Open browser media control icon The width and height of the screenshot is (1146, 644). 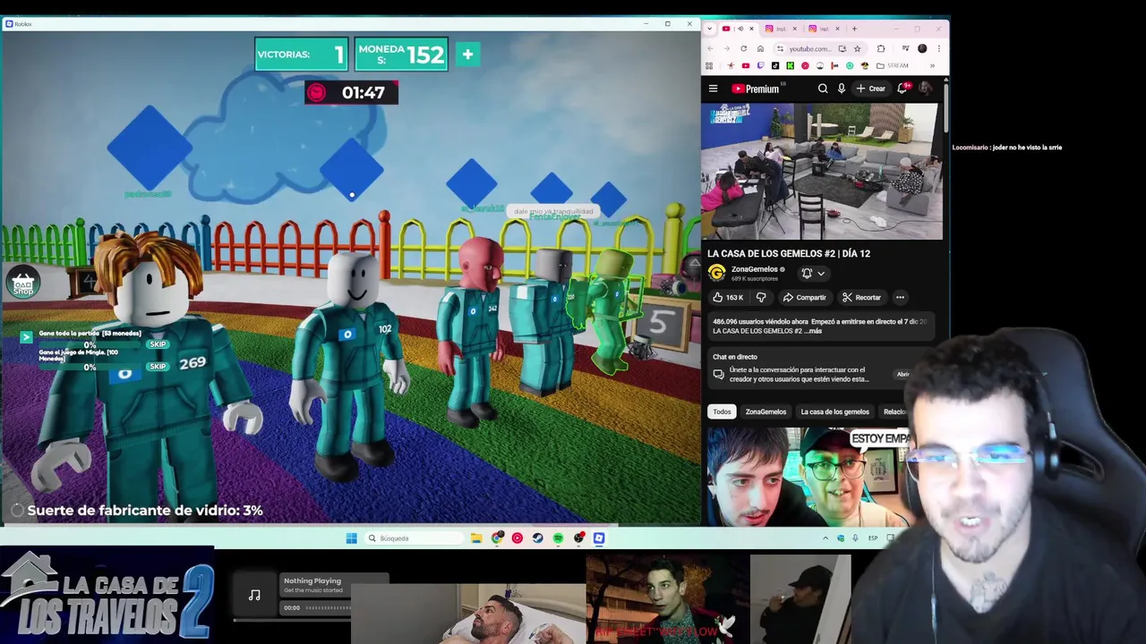tap(905, 48)
